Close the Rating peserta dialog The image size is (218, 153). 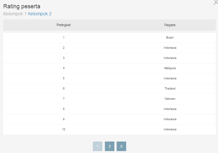click(x=216, y=2)
